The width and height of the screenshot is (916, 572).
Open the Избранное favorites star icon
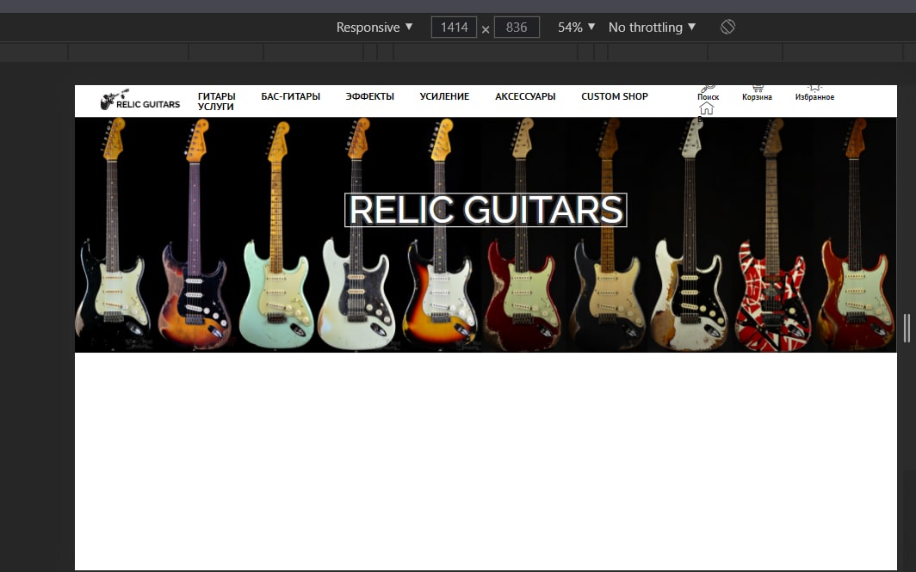point(814,88)
